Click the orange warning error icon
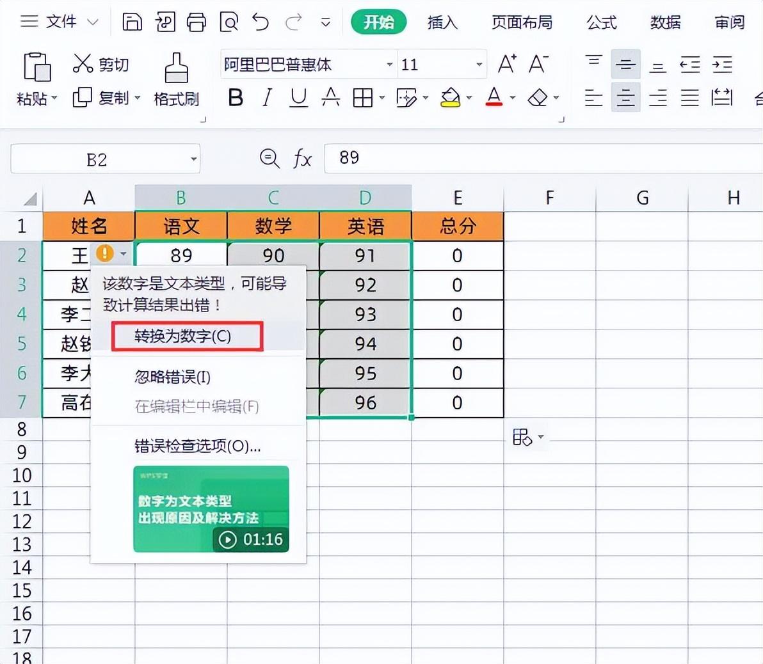 click(x=104, y=253)
